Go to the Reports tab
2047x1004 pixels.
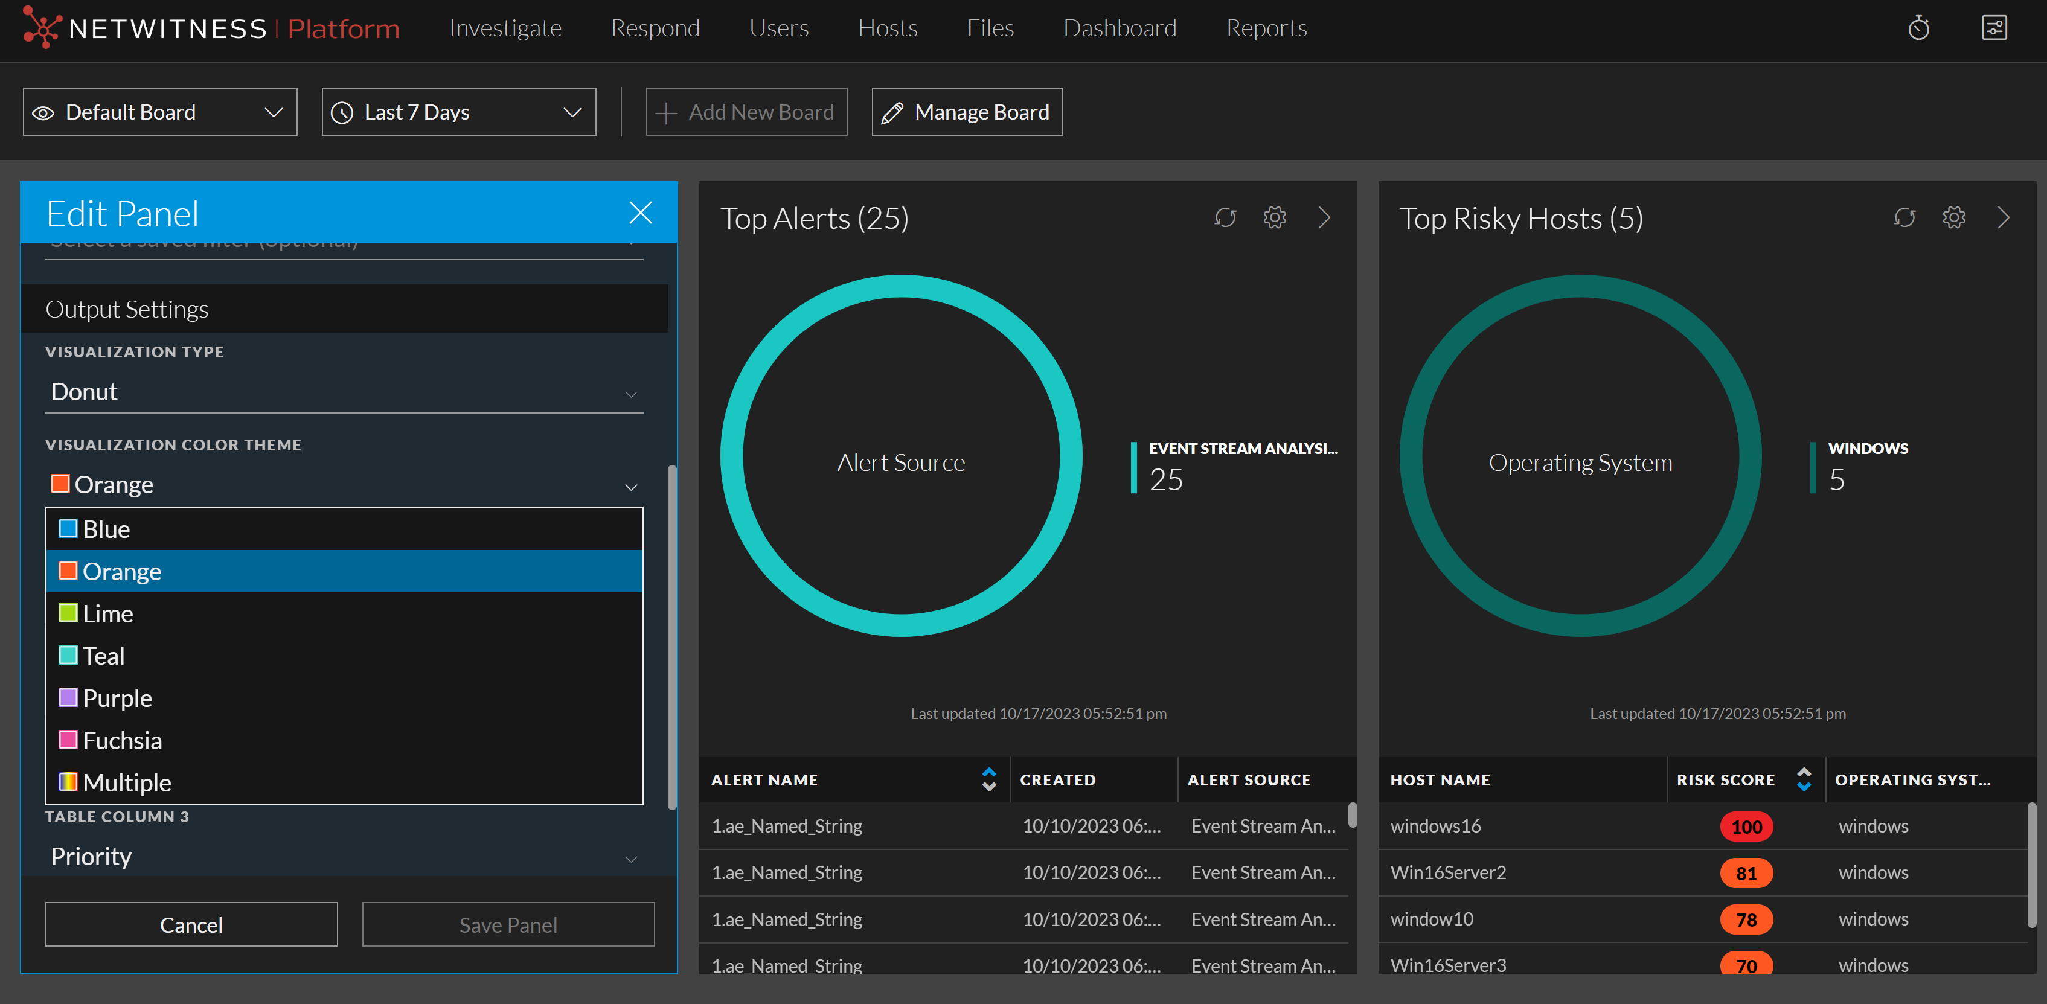point(1266,28)
